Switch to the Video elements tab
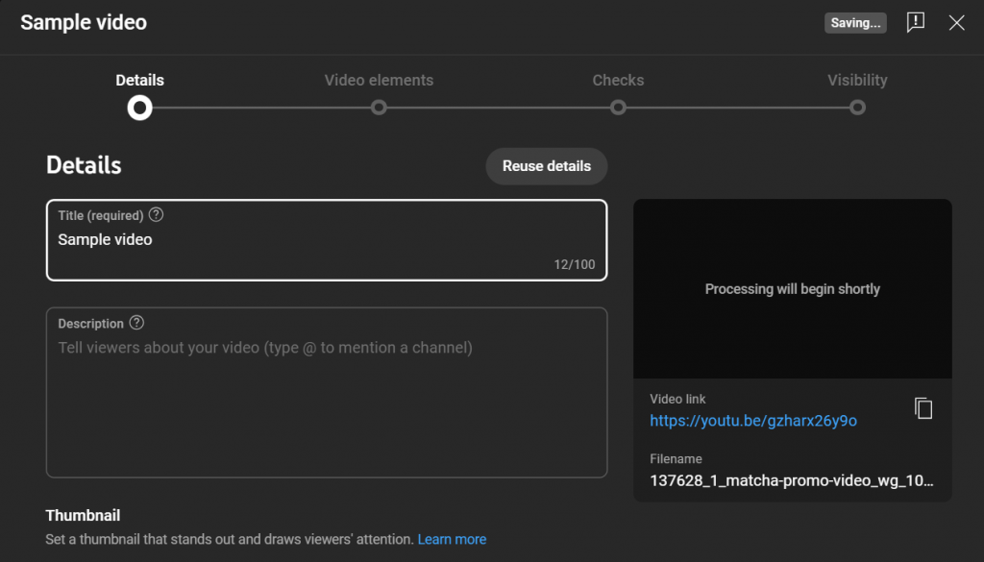Screen dimensions: 984x562 (379, 81)
